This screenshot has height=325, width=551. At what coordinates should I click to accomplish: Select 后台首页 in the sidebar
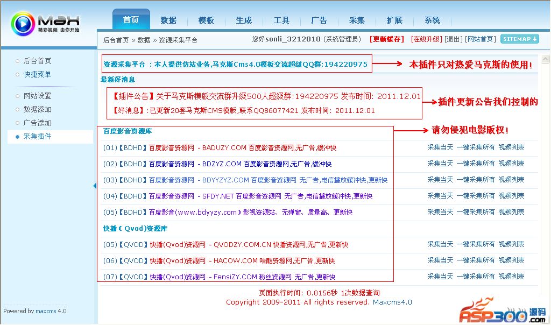(37, 61)
